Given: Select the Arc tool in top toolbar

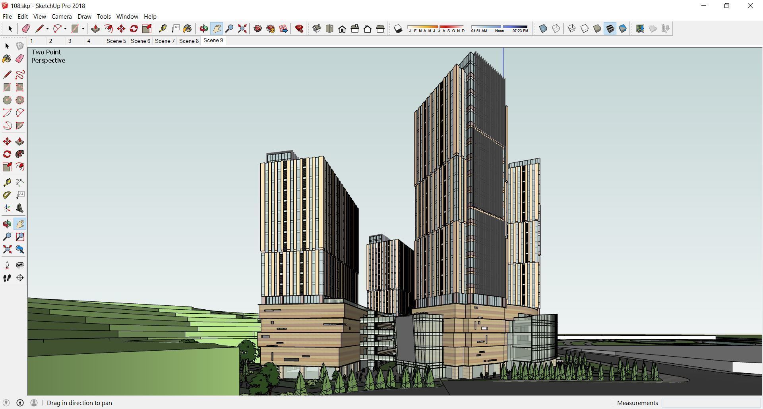Looking at the screenshot, I should pos(58,29).
